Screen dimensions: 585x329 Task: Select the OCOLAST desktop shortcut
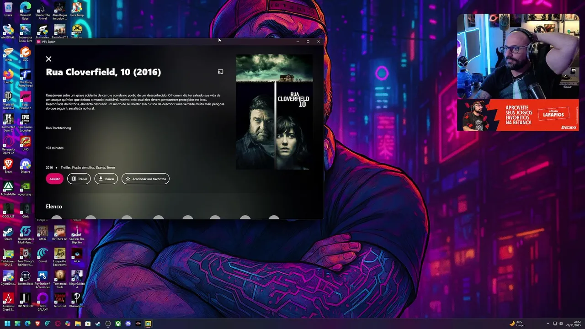pyautogui.click(x=8, y=211)
